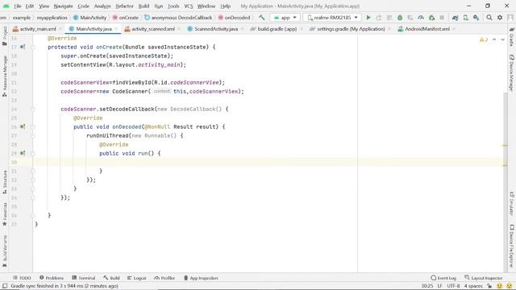Click Apply Code Changes icon
Screen dimensions: 516x290
389,18
